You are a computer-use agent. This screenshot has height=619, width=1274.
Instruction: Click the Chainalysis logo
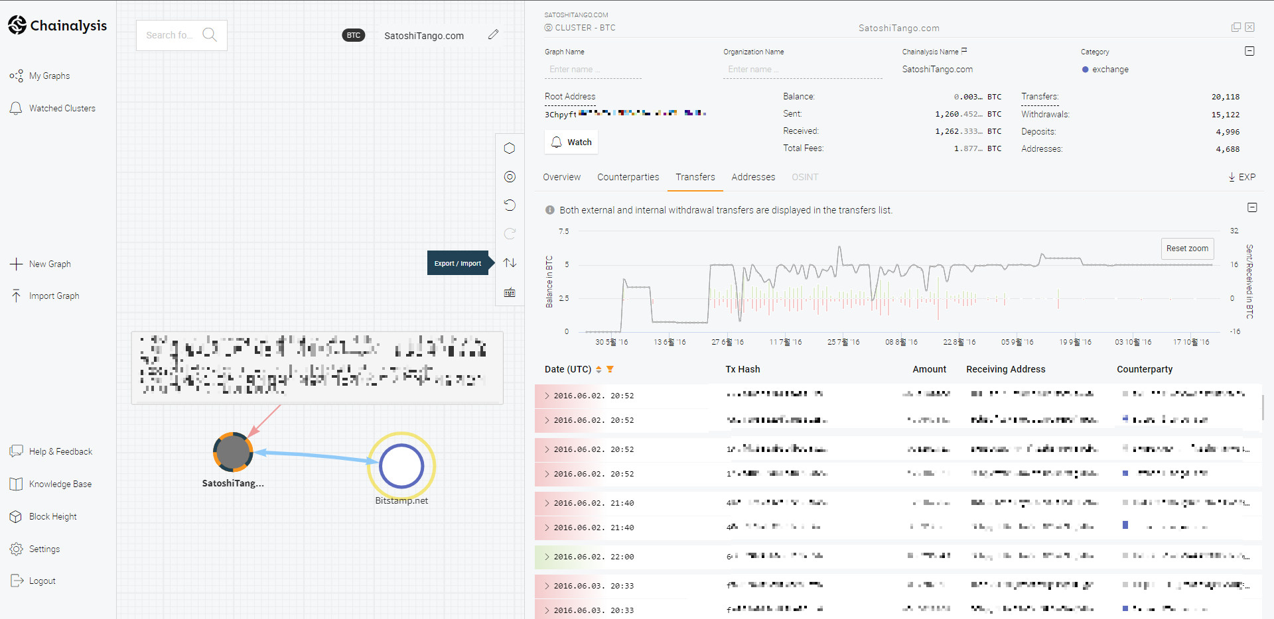(x=57, y=25)
